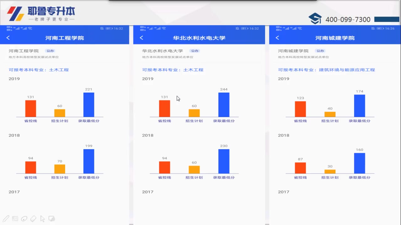Screen dimensions: 401x225
Task: Go back from 河南城建学院 page
Action: coord(277,38)
